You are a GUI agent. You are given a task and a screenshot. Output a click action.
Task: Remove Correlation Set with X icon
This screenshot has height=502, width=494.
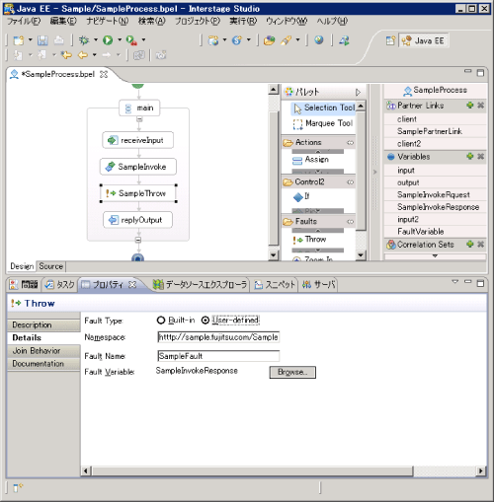tap(480, 244)
